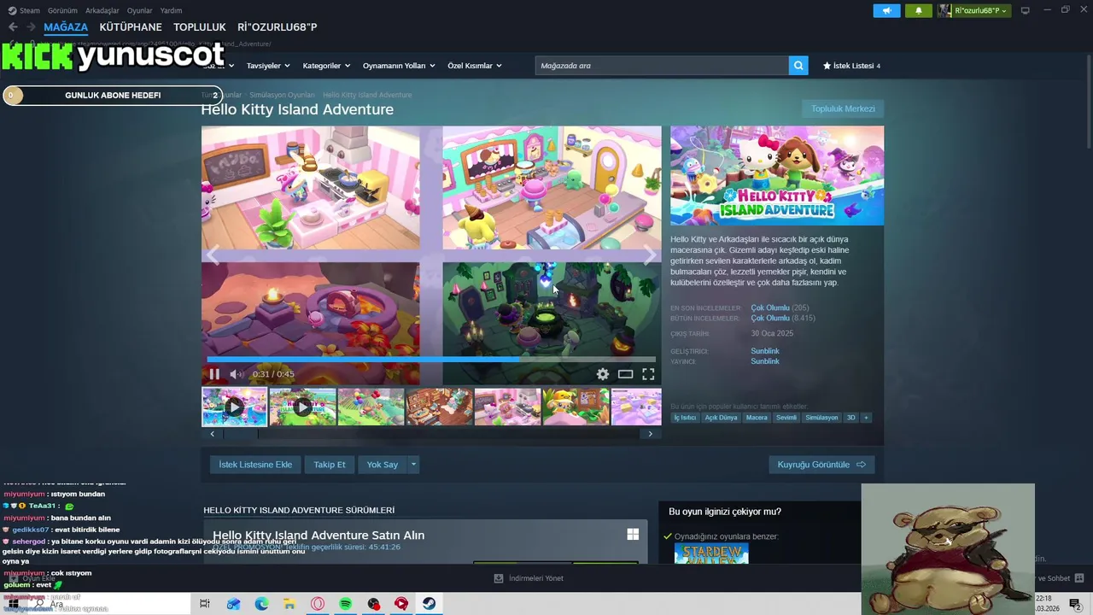Open Simülasyon Oyunları breadcrumb link
1093x615 pixels.
[282, 95]
